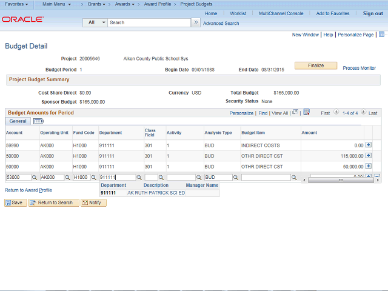Click the download grid to spreadsheet icon
This screenshot has width=388, height=291.
pyautogui.click(x=307, y=112)
